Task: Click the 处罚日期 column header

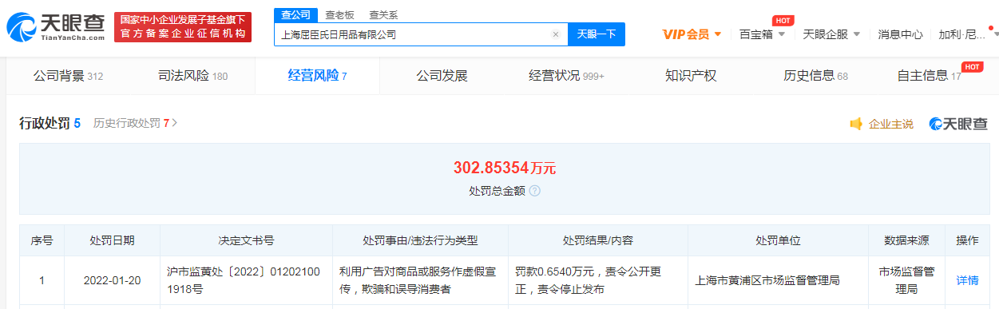Action: (x=112, y=240)
